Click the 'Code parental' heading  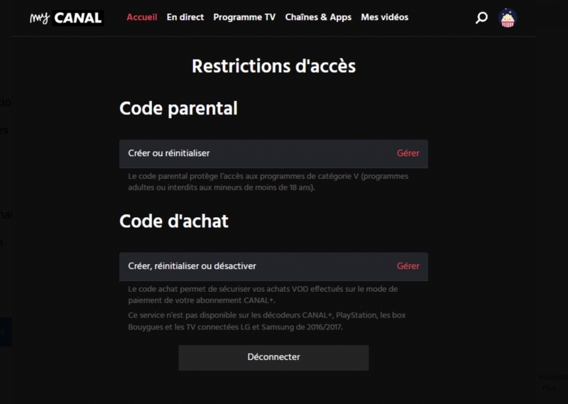[x=178, y=109]
